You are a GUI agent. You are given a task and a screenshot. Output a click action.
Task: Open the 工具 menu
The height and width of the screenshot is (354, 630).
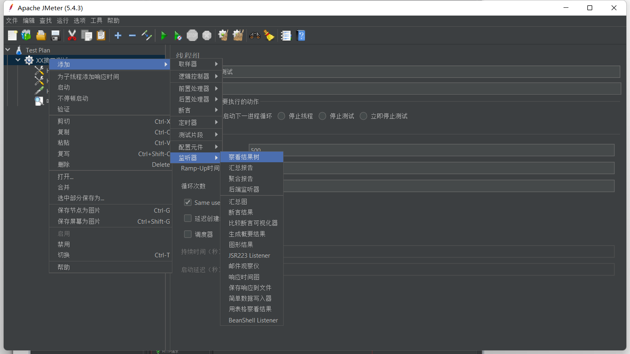coord(96,20)
